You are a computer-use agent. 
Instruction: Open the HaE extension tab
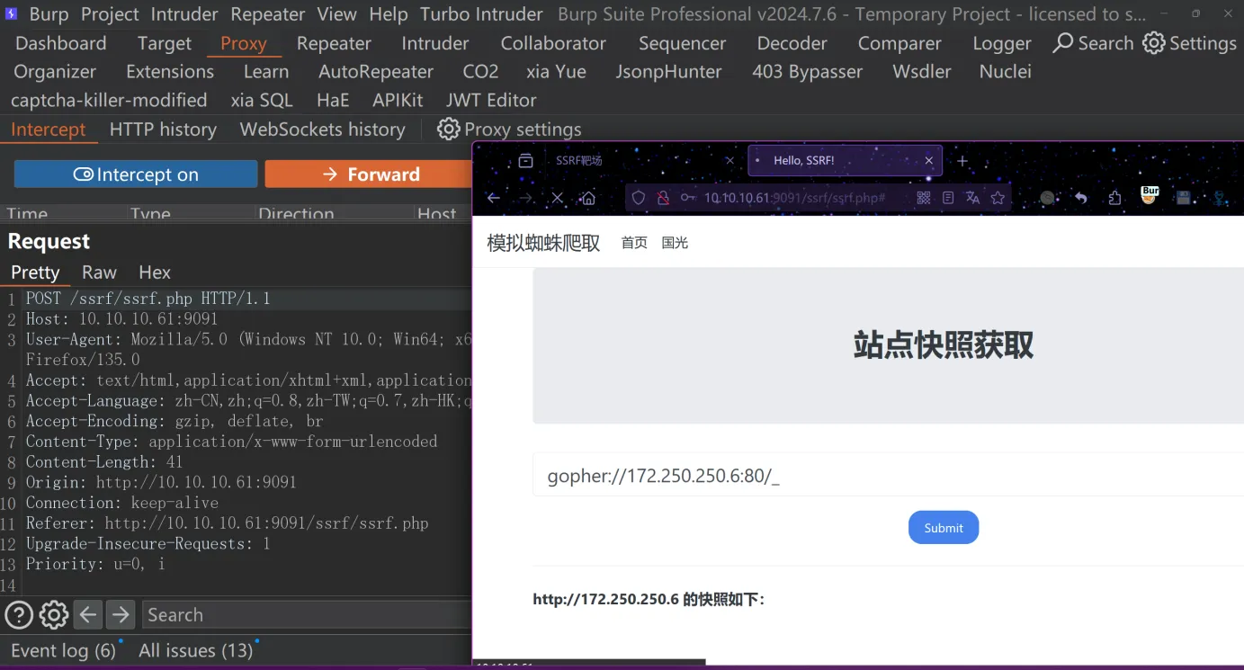(x=333, y=101)
